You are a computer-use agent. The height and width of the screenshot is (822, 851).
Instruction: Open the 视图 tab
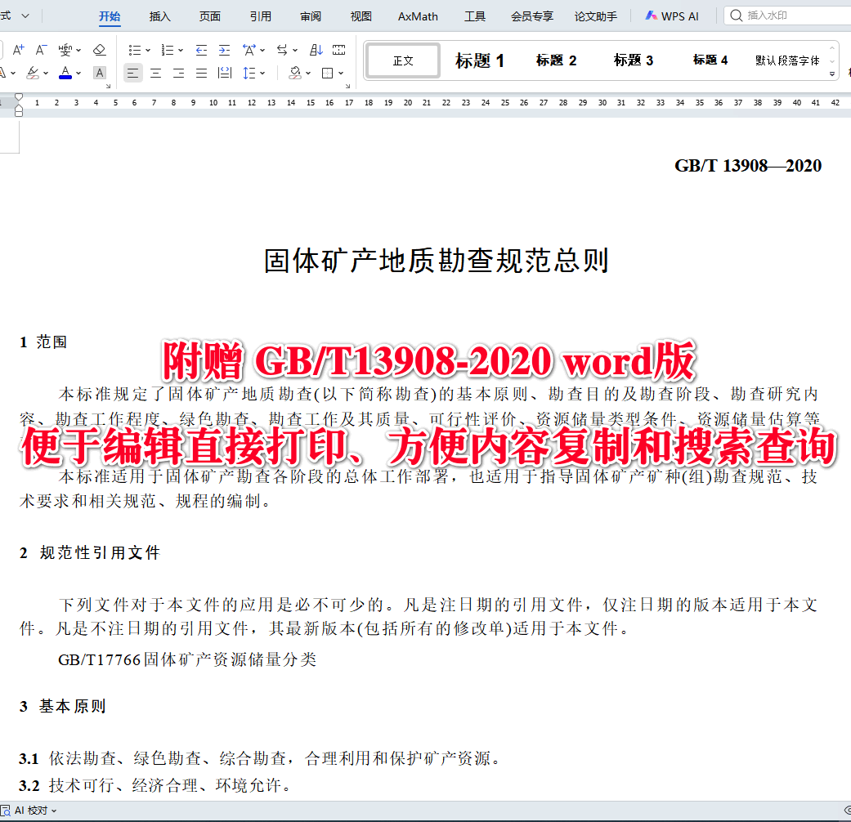point(361,16)
